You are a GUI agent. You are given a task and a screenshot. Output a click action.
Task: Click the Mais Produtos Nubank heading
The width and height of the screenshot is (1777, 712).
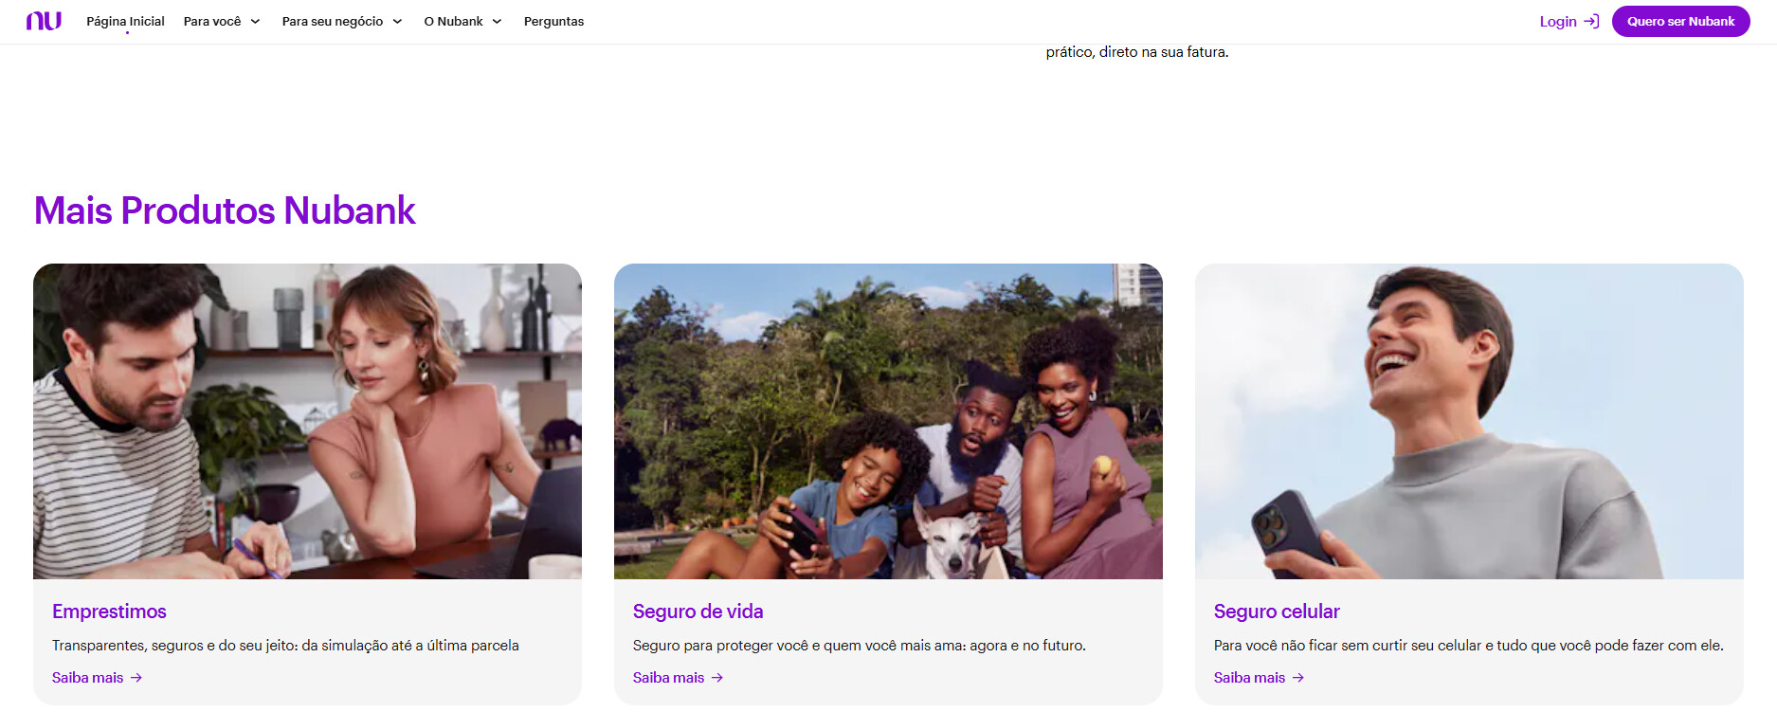(225, 210)
